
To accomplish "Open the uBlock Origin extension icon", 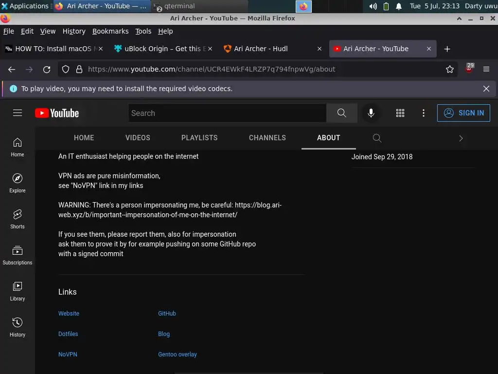I will pyautogui.click(x=469, y=68).
